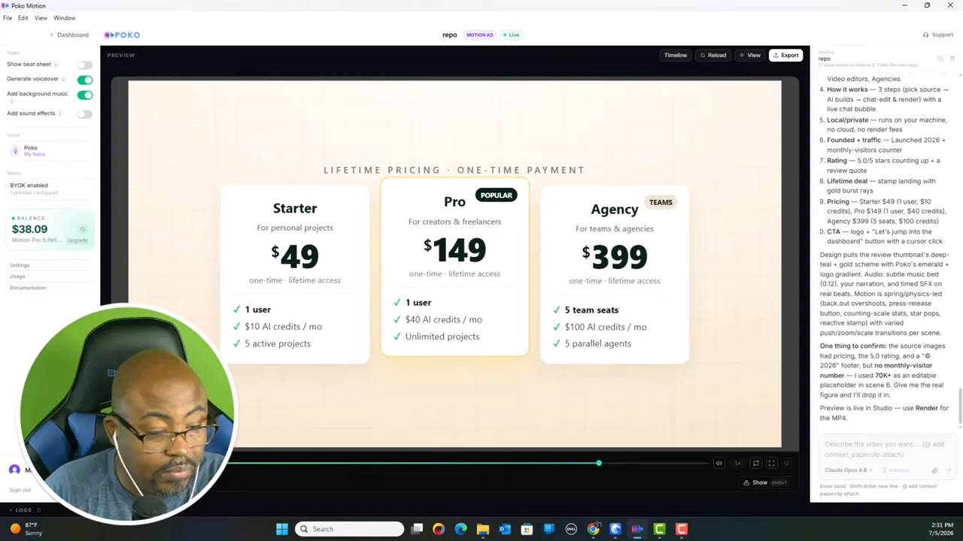Screen dimensions: 963x541
Task: Open info tooltip beside Show beat sheet
Action: point(56,65)
